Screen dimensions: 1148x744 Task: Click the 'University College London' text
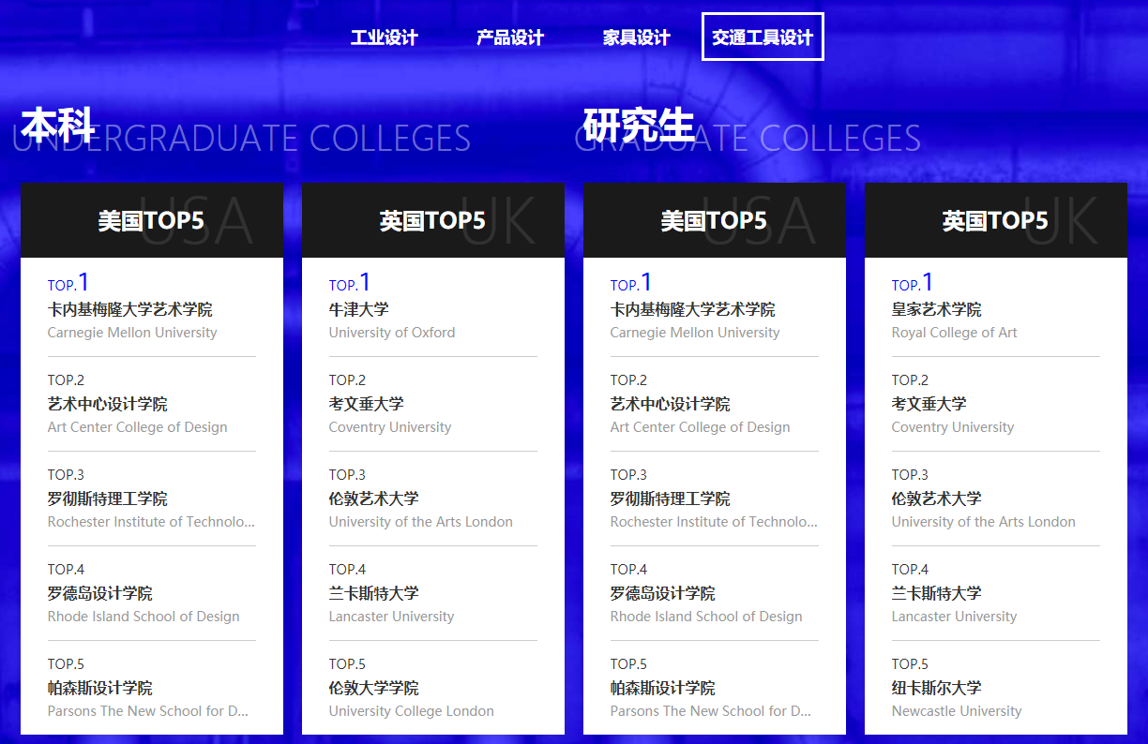point(412,711)
